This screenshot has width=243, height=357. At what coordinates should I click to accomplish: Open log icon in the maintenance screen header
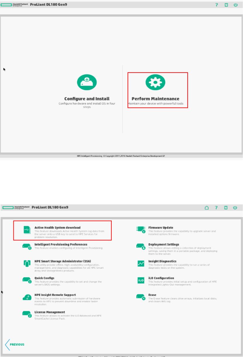point(226,208)
